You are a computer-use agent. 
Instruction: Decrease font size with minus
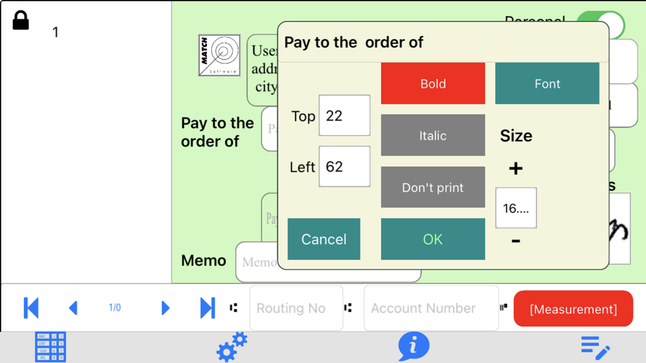click(x=516, y=241)
